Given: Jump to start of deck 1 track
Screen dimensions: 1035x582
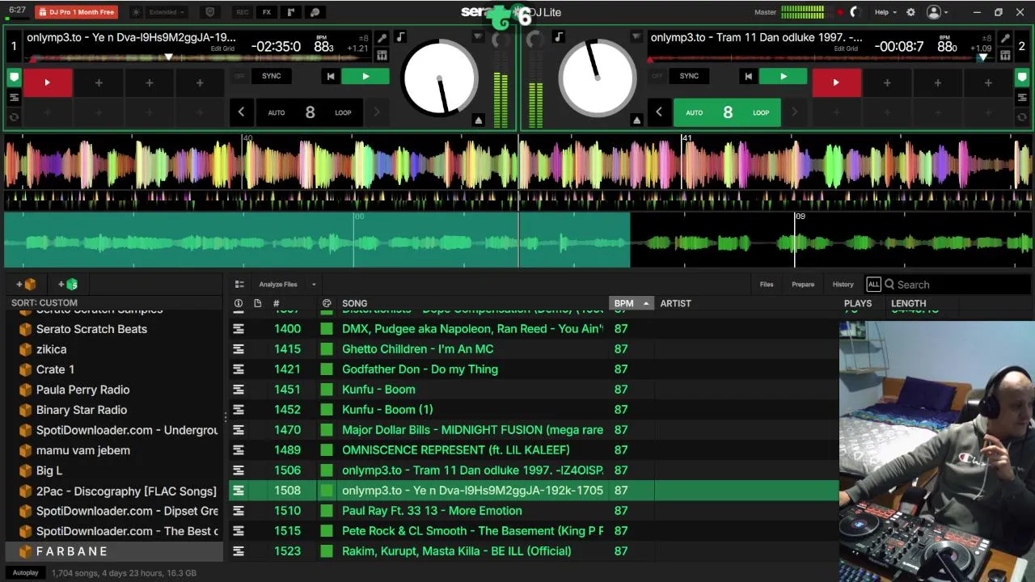Looking at the screenshot, I should [330, 76].
